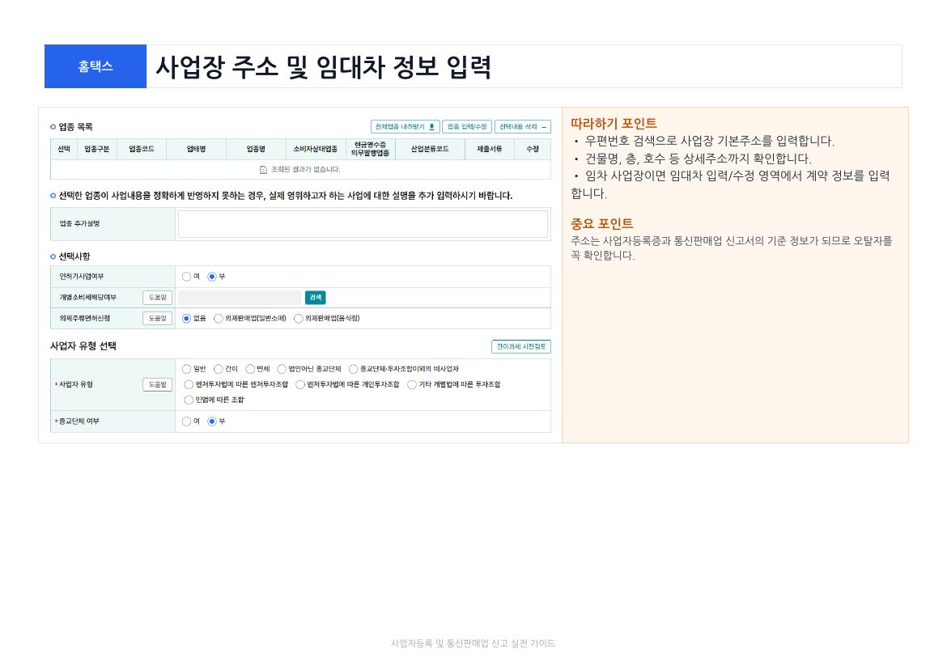The width and height of the screenshot is (947, 669).
Task: Select 간이 사업자 유형
Action: coord(218,369)
